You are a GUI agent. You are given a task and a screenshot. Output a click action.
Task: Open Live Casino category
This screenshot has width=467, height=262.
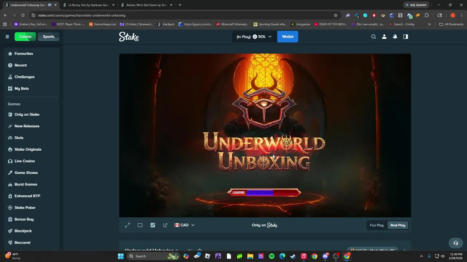click(x=32, y=161)
